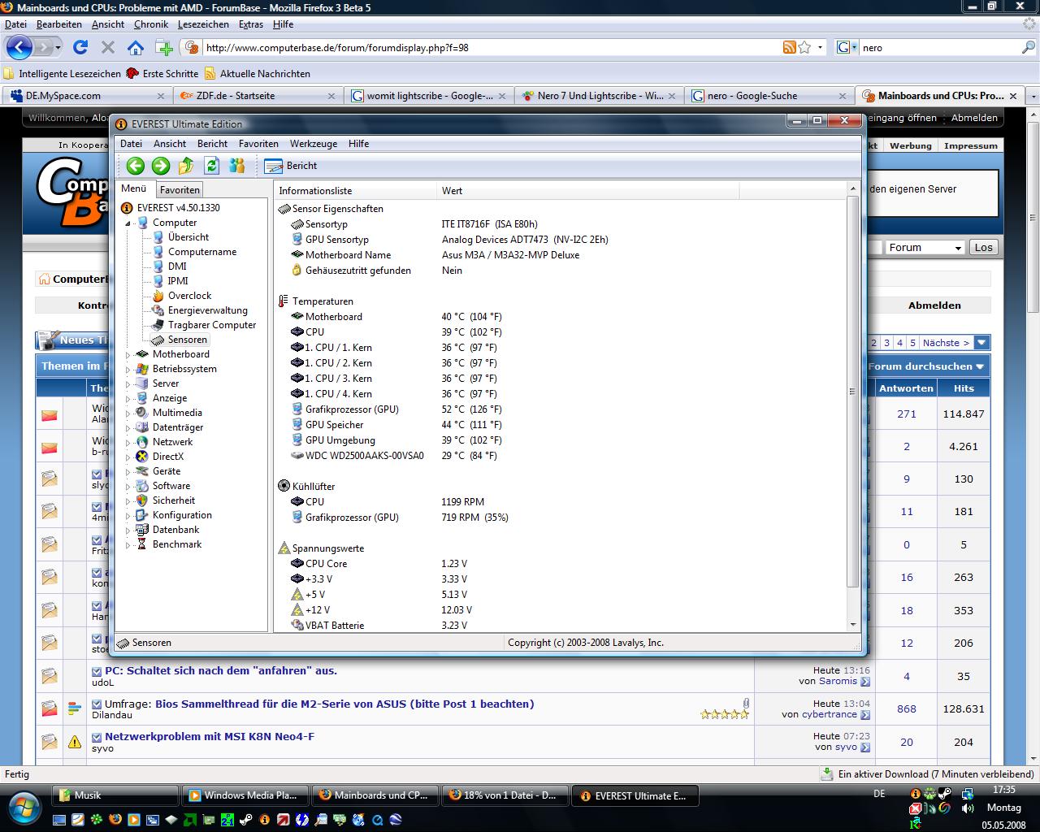Refresh EVEREST sensor readings
Screen dimensions: 1040x832
212,166
